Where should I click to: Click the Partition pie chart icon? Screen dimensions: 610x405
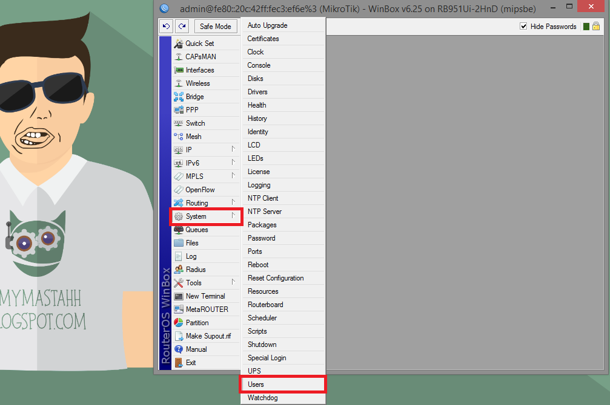pos(179,323)
